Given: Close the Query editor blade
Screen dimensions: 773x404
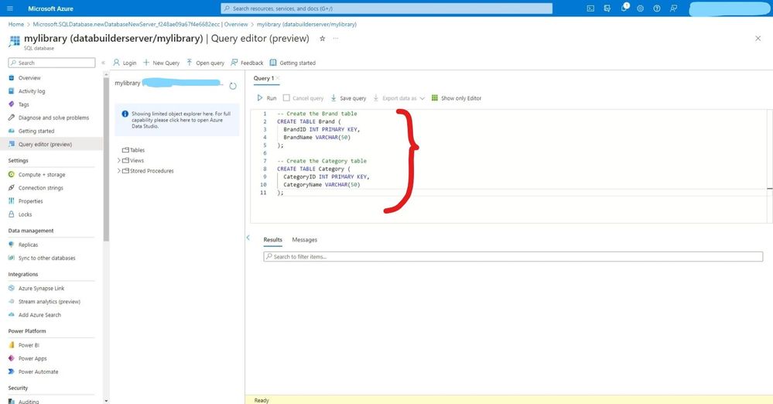Looking at the screenshot, I should [x=758, y=39].
